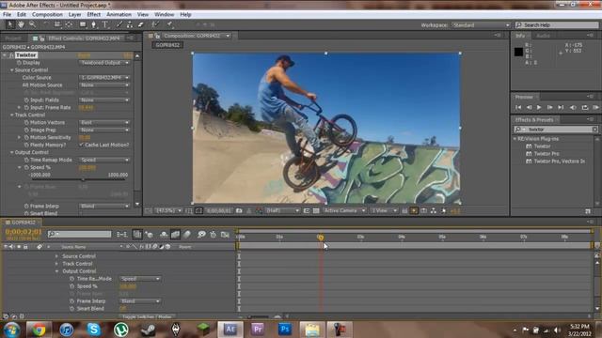
Task: Toggle the Live Update button in timeline
Action: pos(137,234)
